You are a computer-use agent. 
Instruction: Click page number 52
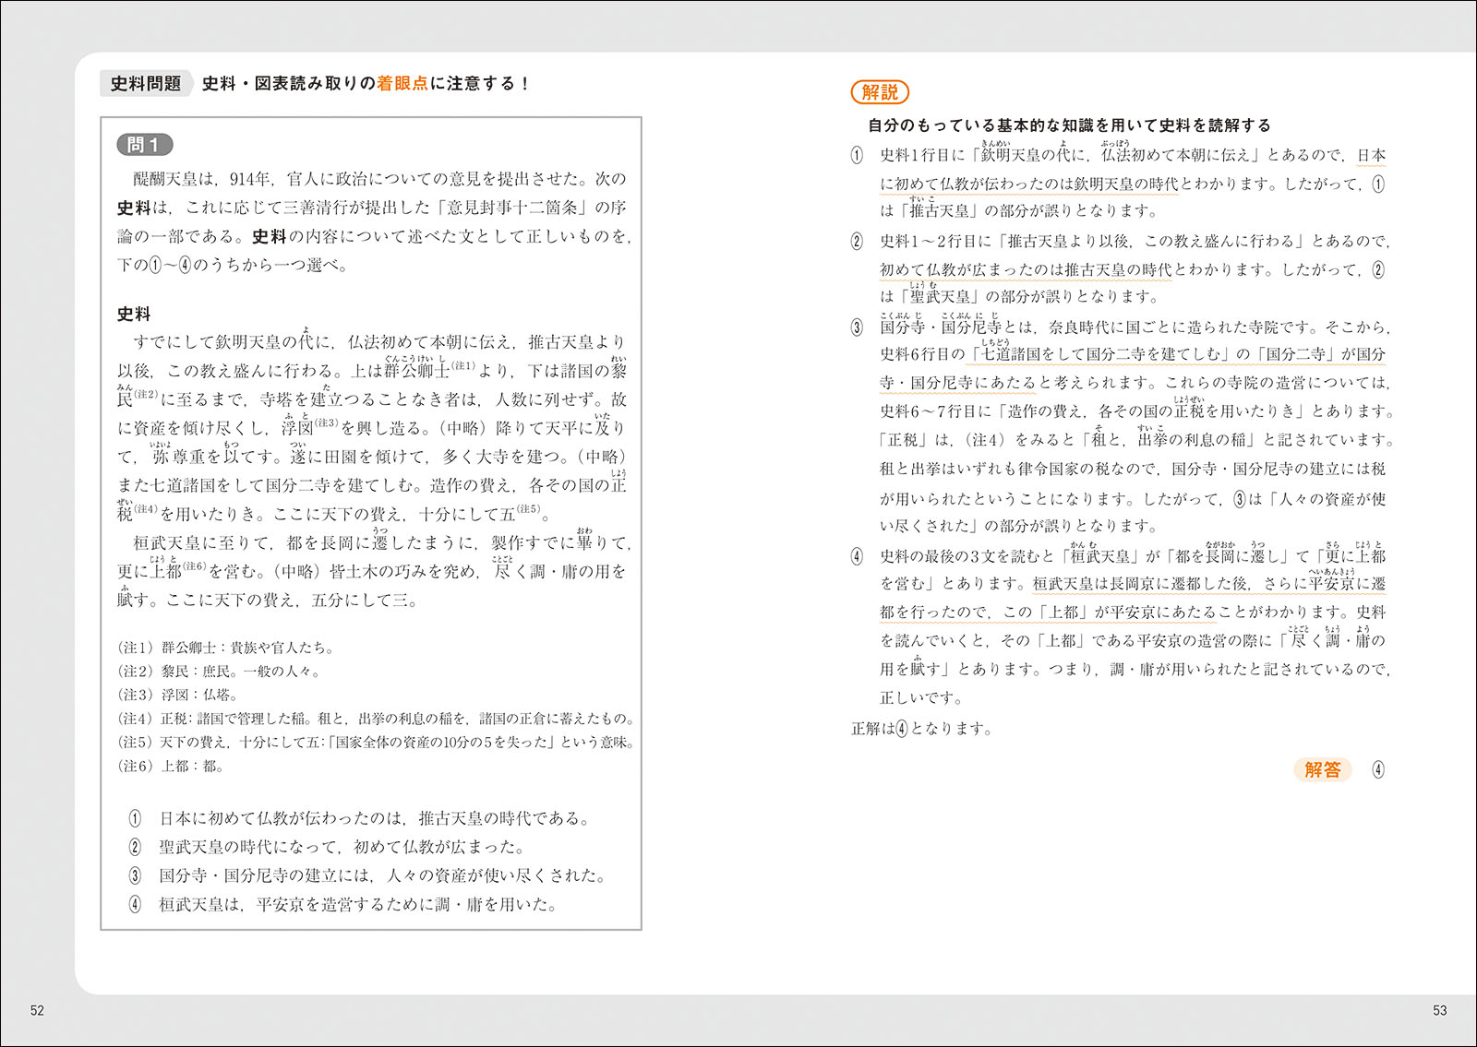tap(37, 1010)
